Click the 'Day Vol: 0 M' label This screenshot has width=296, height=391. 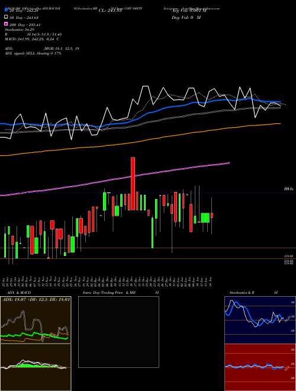click(x=186, y=17)
